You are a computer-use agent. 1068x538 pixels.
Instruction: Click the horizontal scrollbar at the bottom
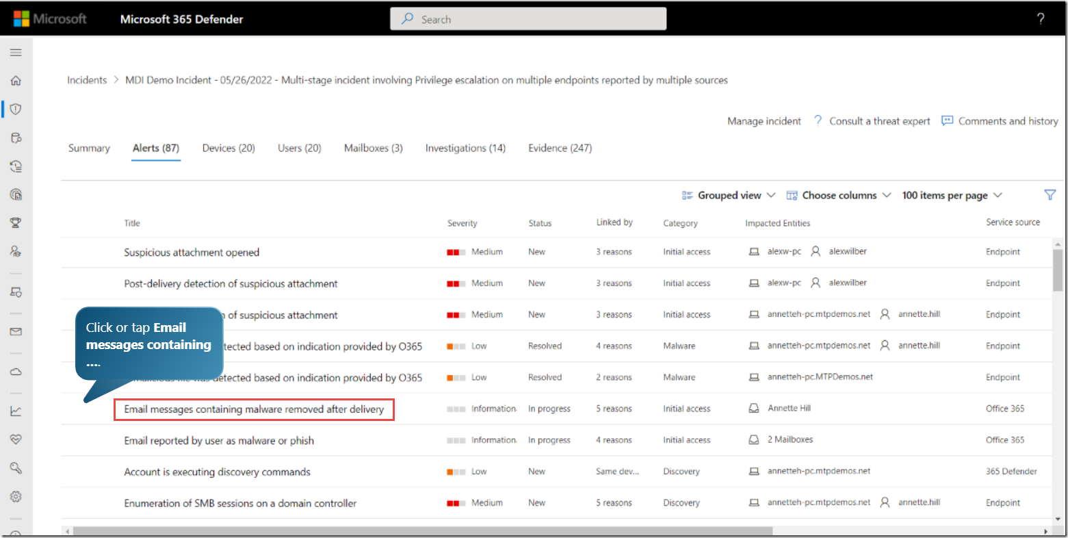(x=423, y=531)
